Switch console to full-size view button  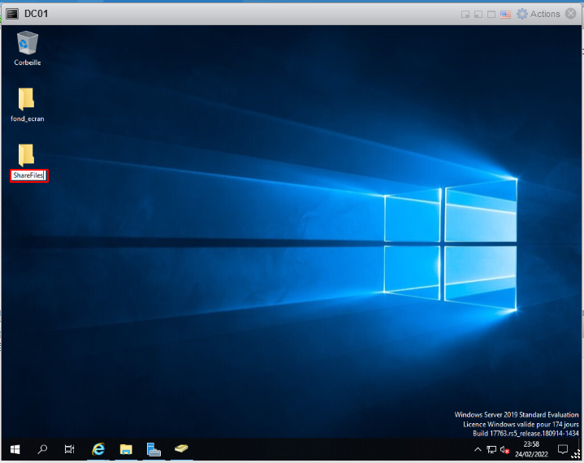(x=491, y=14)
